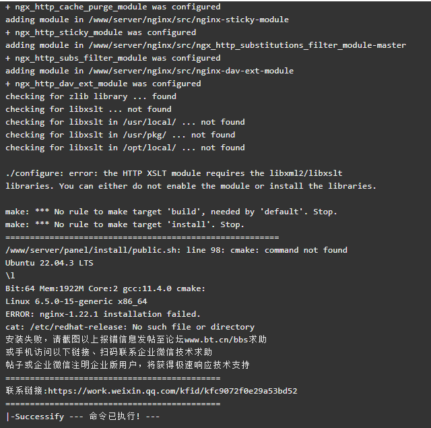Click the 'No rule to make target install' line
The width and height of the screenshot is (431, 428).
(125, 224)
